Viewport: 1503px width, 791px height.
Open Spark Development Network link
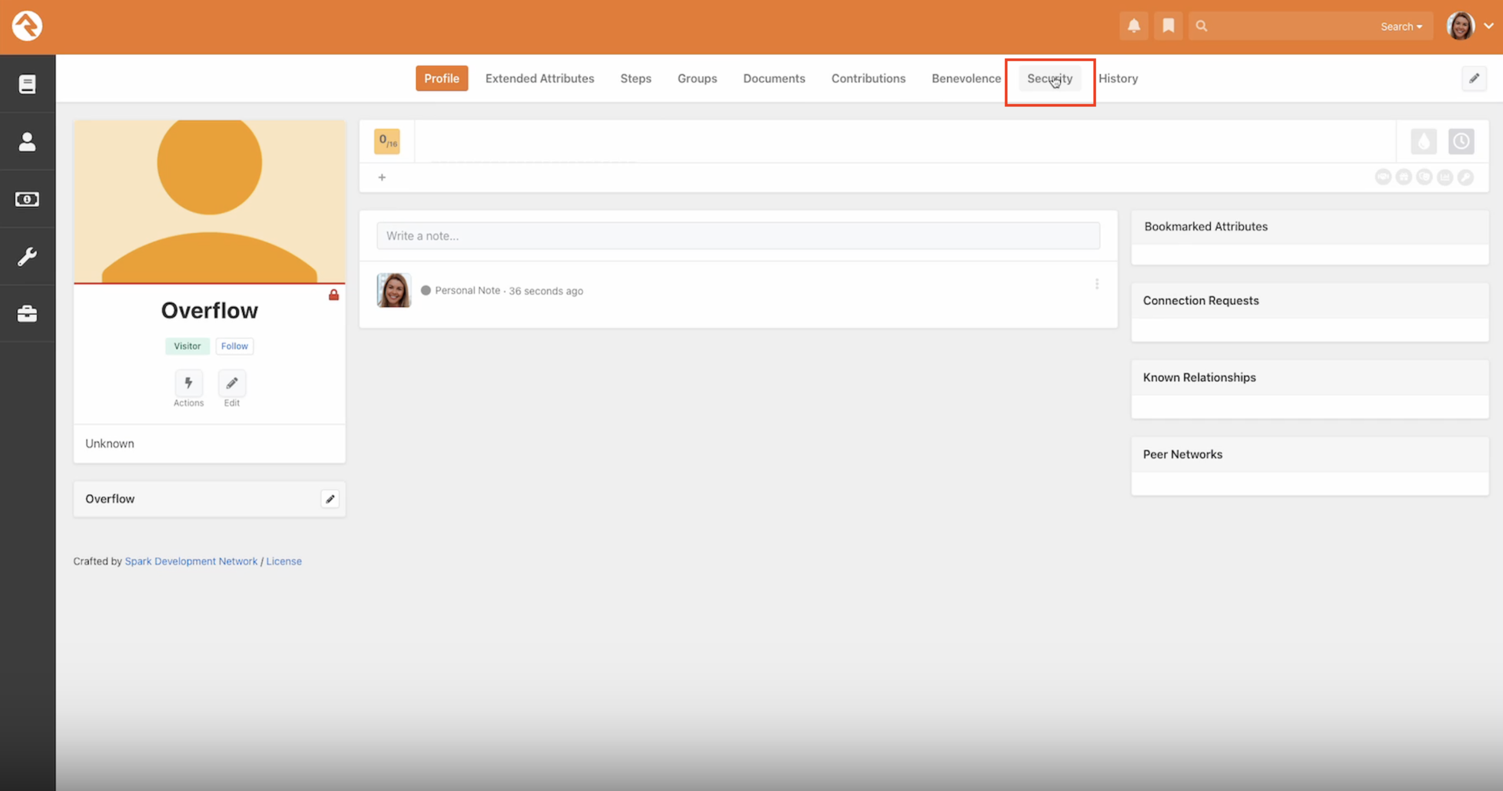tap(191, 561)
